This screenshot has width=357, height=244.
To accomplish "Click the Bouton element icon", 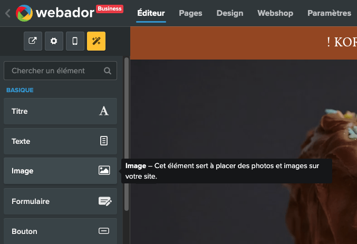I will tap(104, 231).
